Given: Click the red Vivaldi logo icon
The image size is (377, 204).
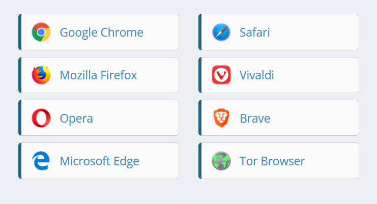Looking at the screenshot, I should 221,75.
